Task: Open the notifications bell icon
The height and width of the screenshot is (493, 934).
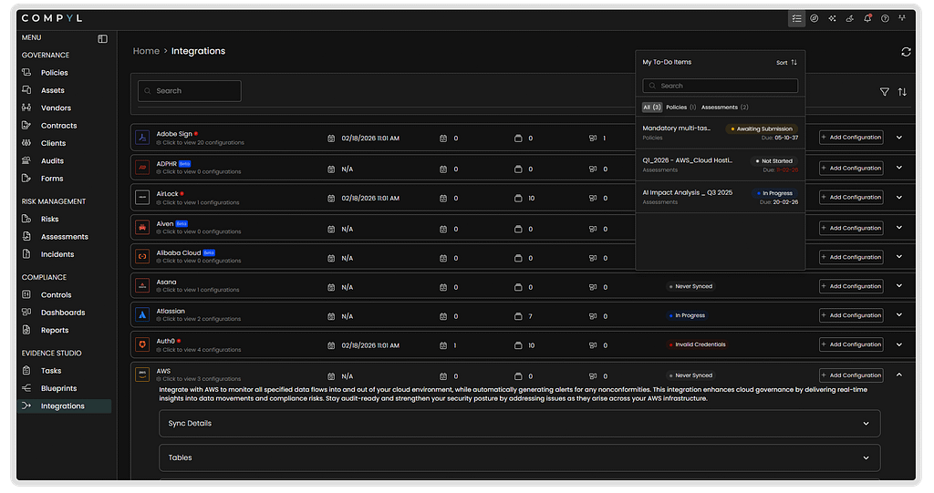Action: click(867, 18)
